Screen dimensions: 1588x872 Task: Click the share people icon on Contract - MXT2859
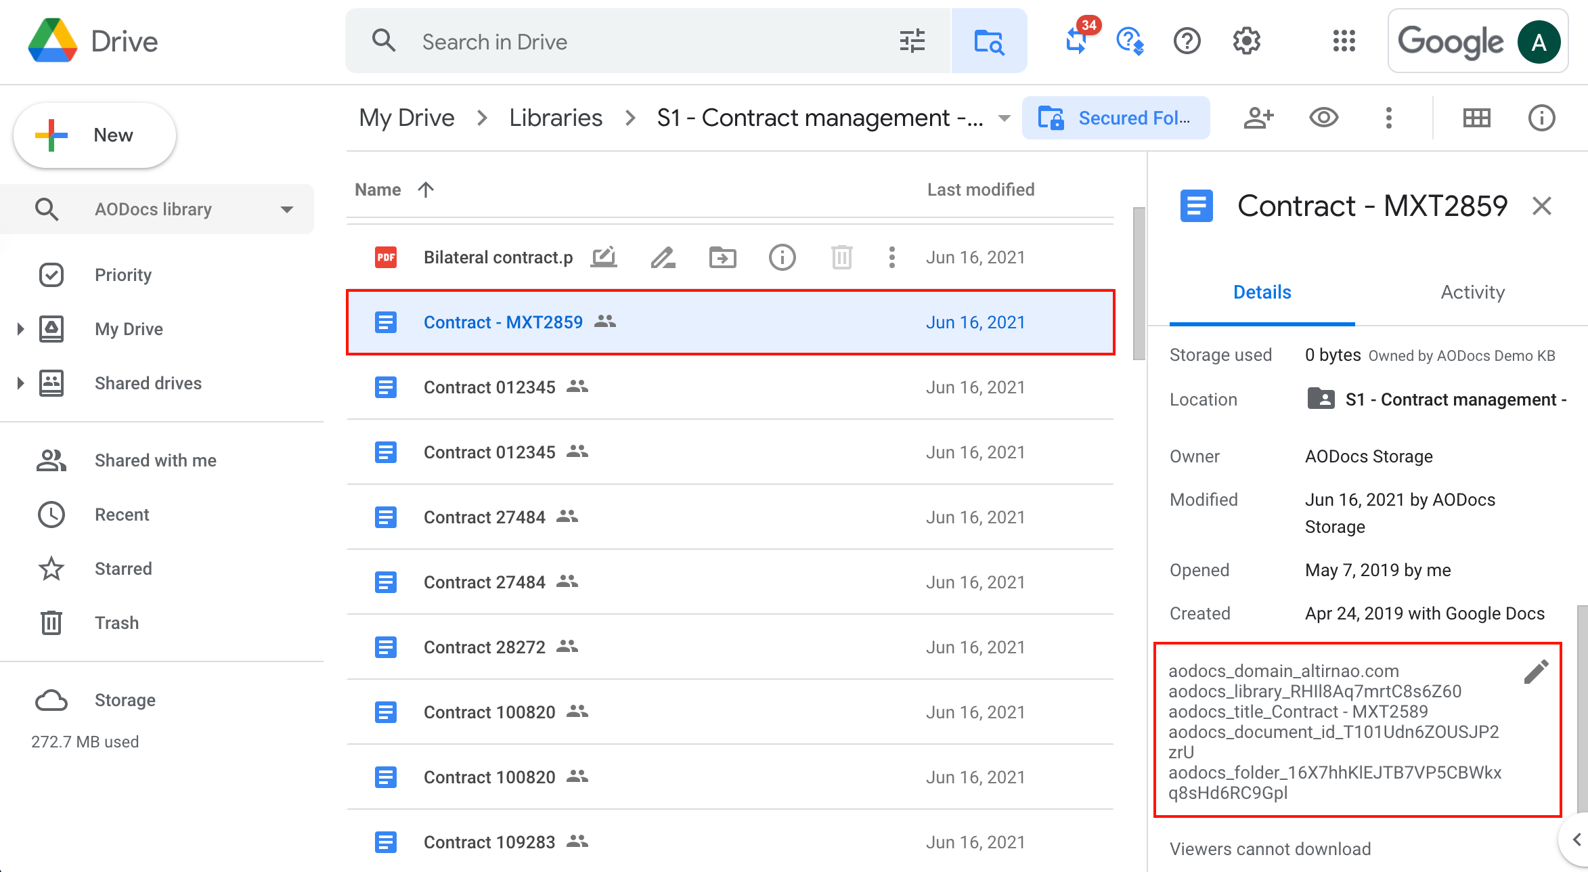coord(606,321)
